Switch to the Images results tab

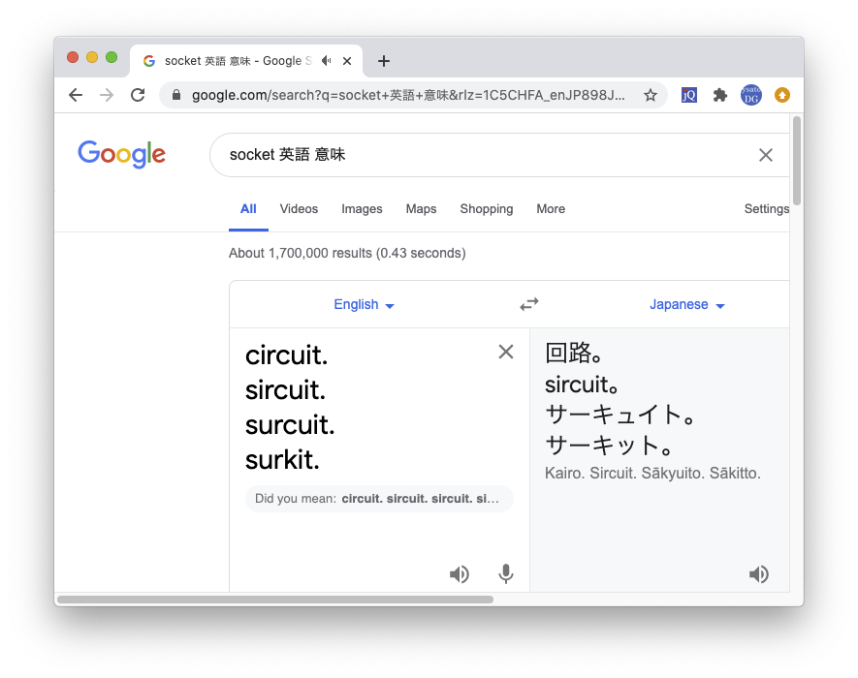pyautogui.click(x=362, y=209)
